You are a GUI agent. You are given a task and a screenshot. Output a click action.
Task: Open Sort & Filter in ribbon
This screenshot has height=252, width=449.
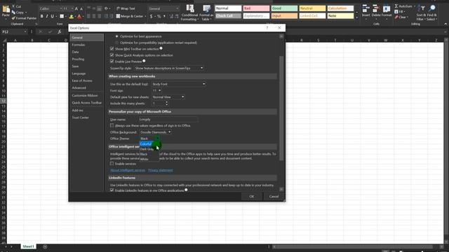(421, 13)
